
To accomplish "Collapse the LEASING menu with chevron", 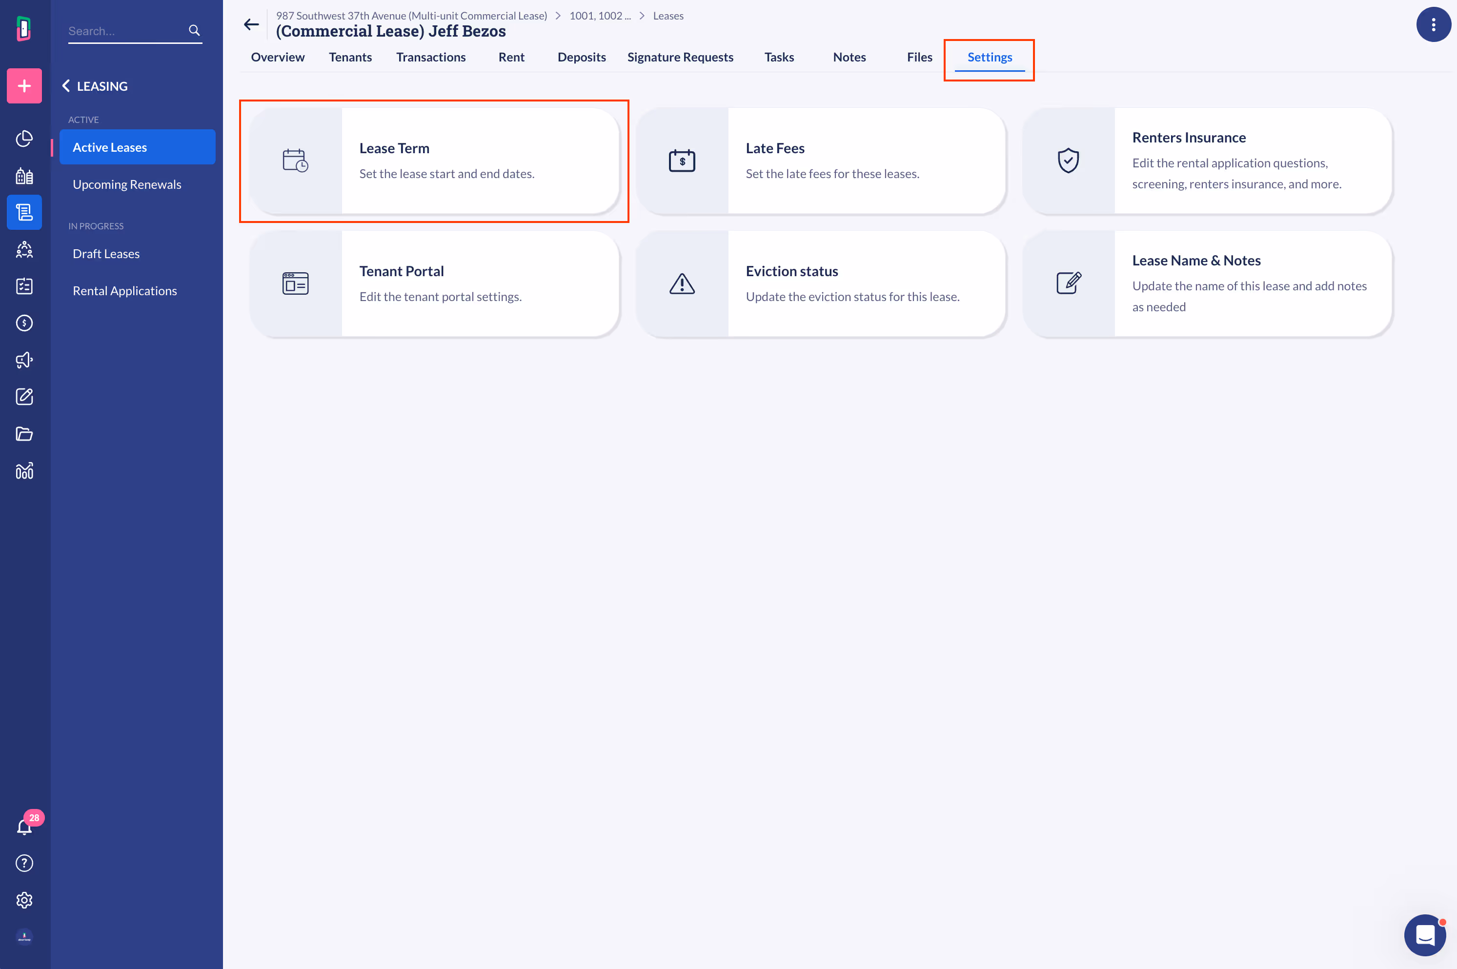I will [66, 86].
